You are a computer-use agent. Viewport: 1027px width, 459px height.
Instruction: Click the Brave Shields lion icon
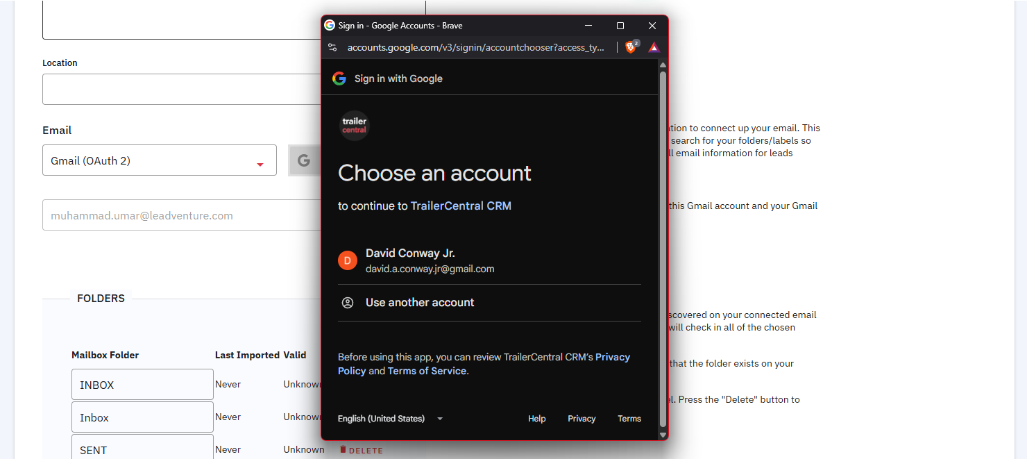coord(631,47)
